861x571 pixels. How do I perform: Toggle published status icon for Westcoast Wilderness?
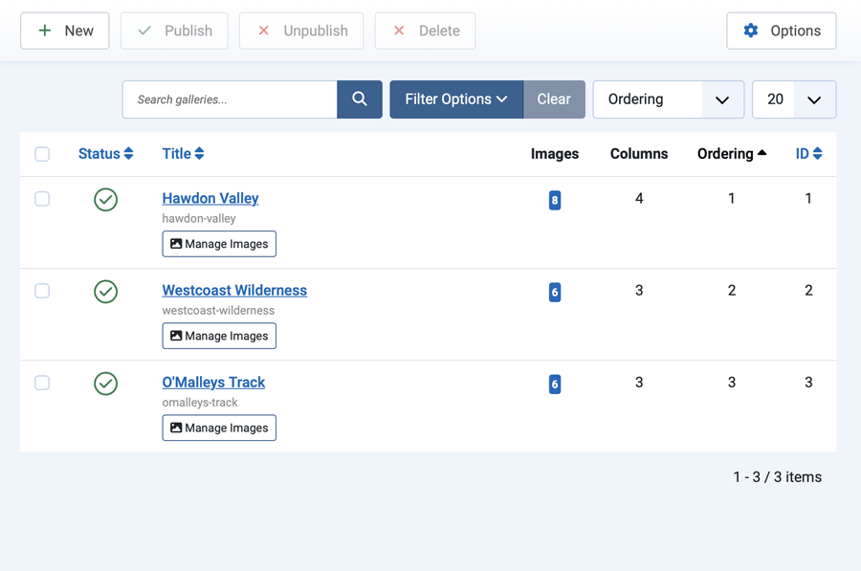[106, 292]
